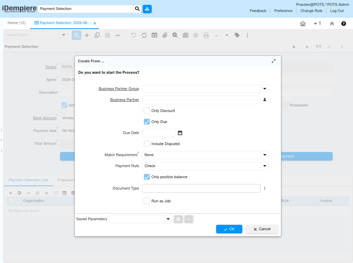This screenshot has height=263, width=353.
Task: Click the Process gear toolbar icon
Action: [x=196, y=36]
